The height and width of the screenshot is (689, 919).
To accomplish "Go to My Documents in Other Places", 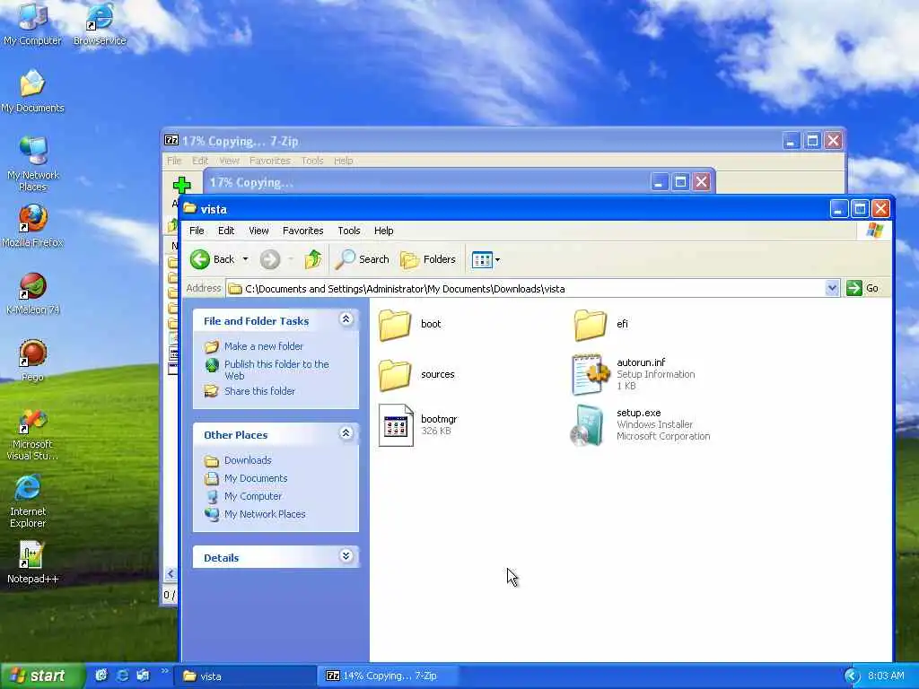I will (256, 479).
